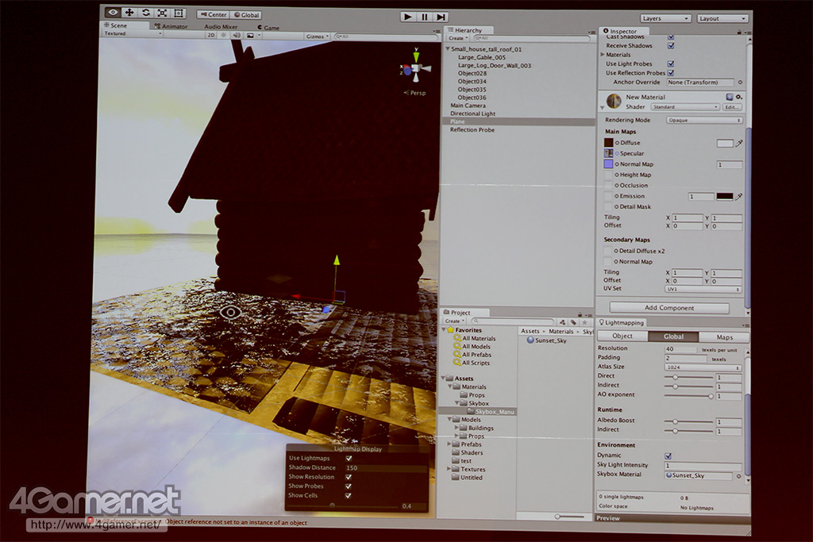813x542 pixels.
Task: Open the Shader Standard dropdown
Action: [685, 107]
